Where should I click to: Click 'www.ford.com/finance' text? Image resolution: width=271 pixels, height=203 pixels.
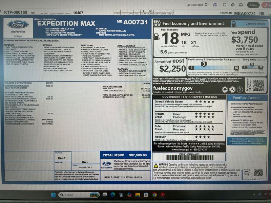[x=123, y=169]
